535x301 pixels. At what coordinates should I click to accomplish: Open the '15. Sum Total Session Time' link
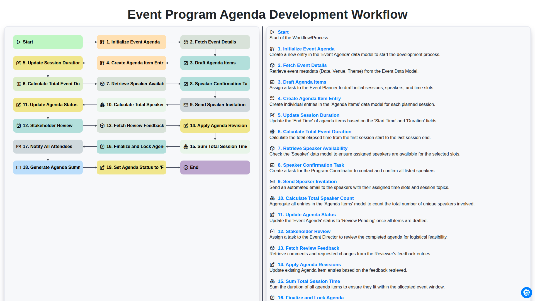tap(309, 281)
